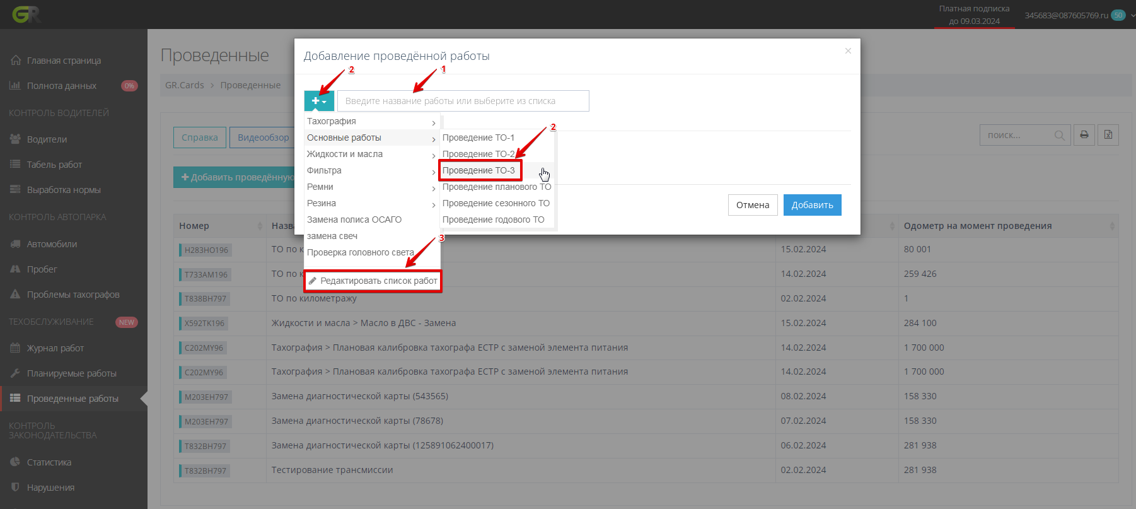This screenshot has height=509, width=1136.
Task: Open Главная страница home icon
Action: click(x=16, y=61)
